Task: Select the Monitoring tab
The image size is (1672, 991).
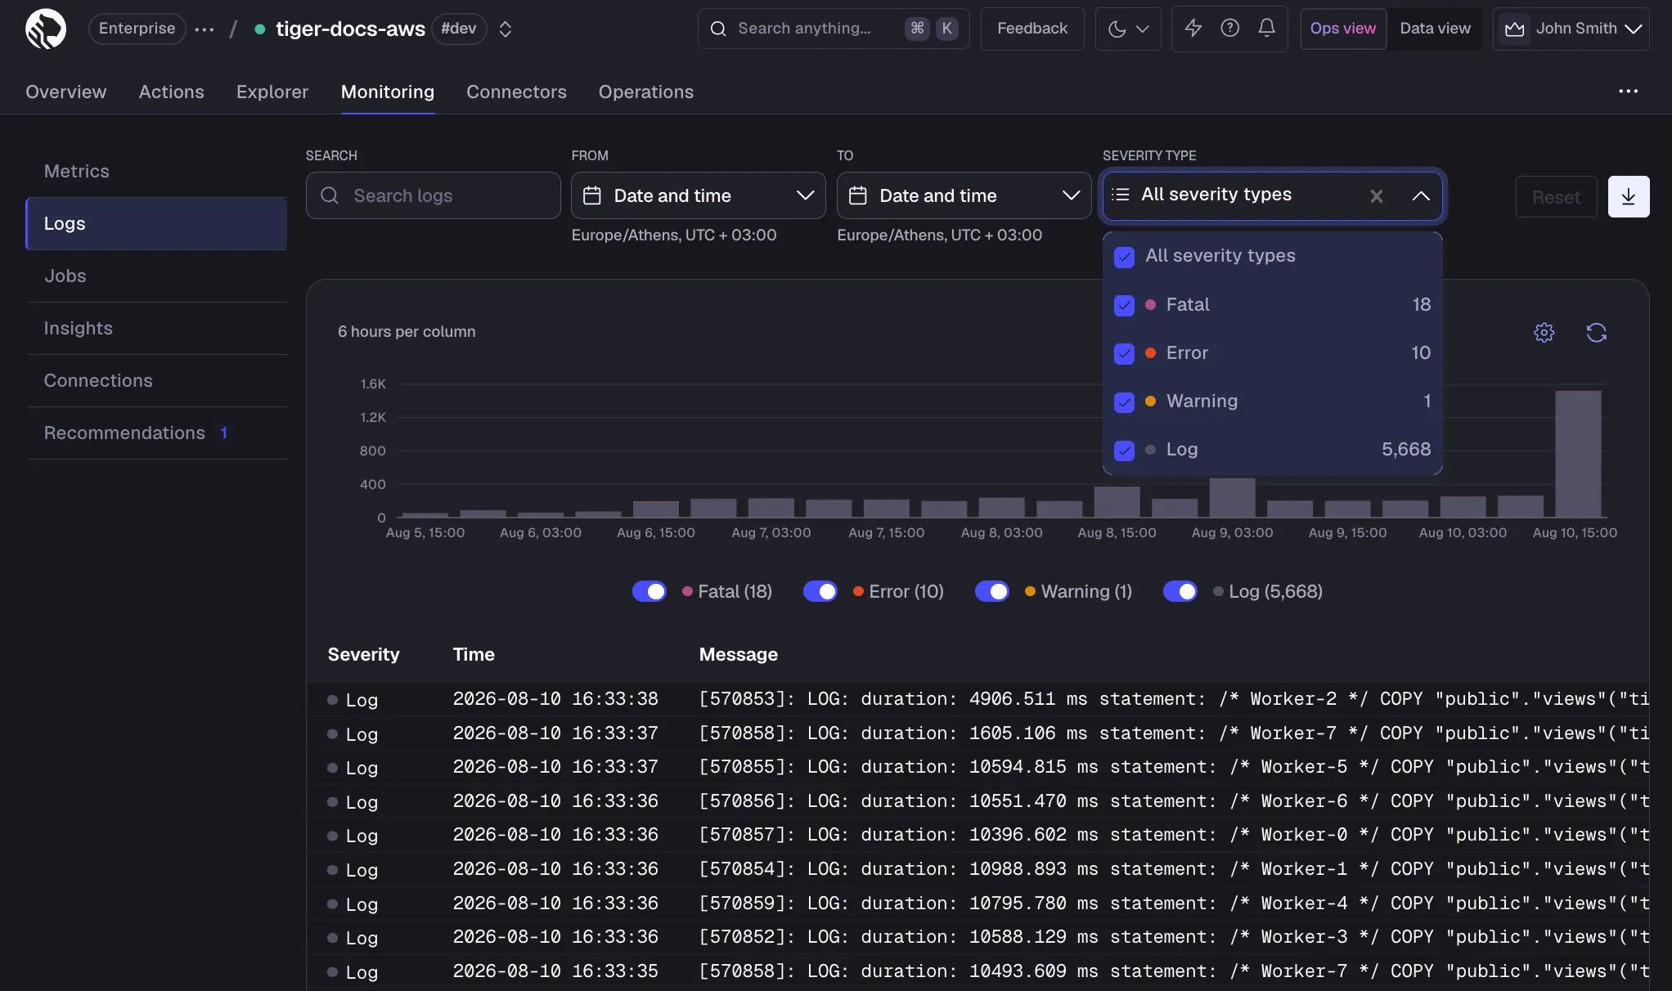Action: tap(388, 92)
